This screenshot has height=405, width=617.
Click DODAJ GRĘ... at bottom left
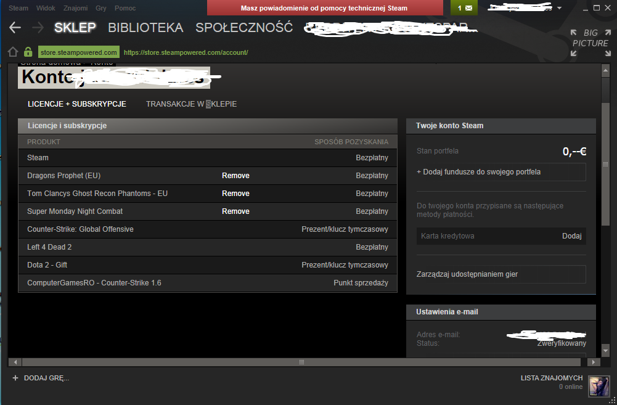[x=46, y=378]
